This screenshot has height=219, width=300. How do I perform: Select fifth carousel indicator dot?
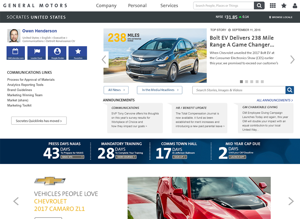(x=262, y=82)
